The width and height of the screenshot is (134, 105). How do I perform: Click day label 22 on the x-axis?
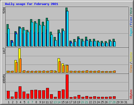click(x=90, y=102)
